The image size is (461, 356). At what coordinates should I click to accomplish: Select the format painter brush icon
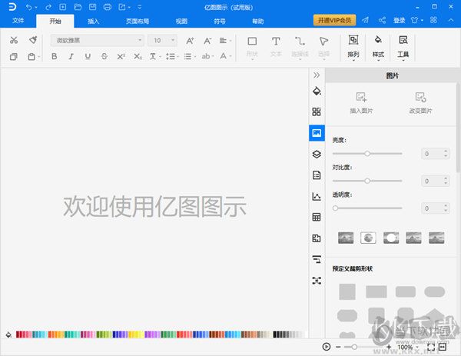click(32, 40)
